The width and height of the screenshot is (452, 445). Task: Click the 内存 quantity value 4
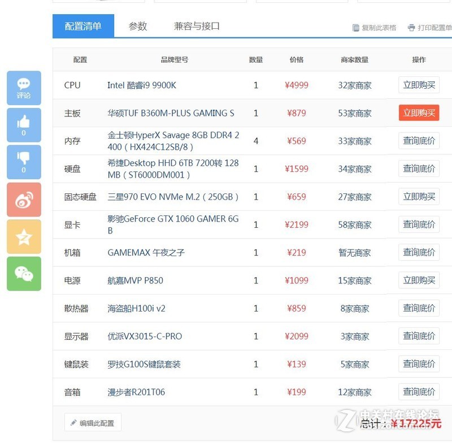pos(256,141)
